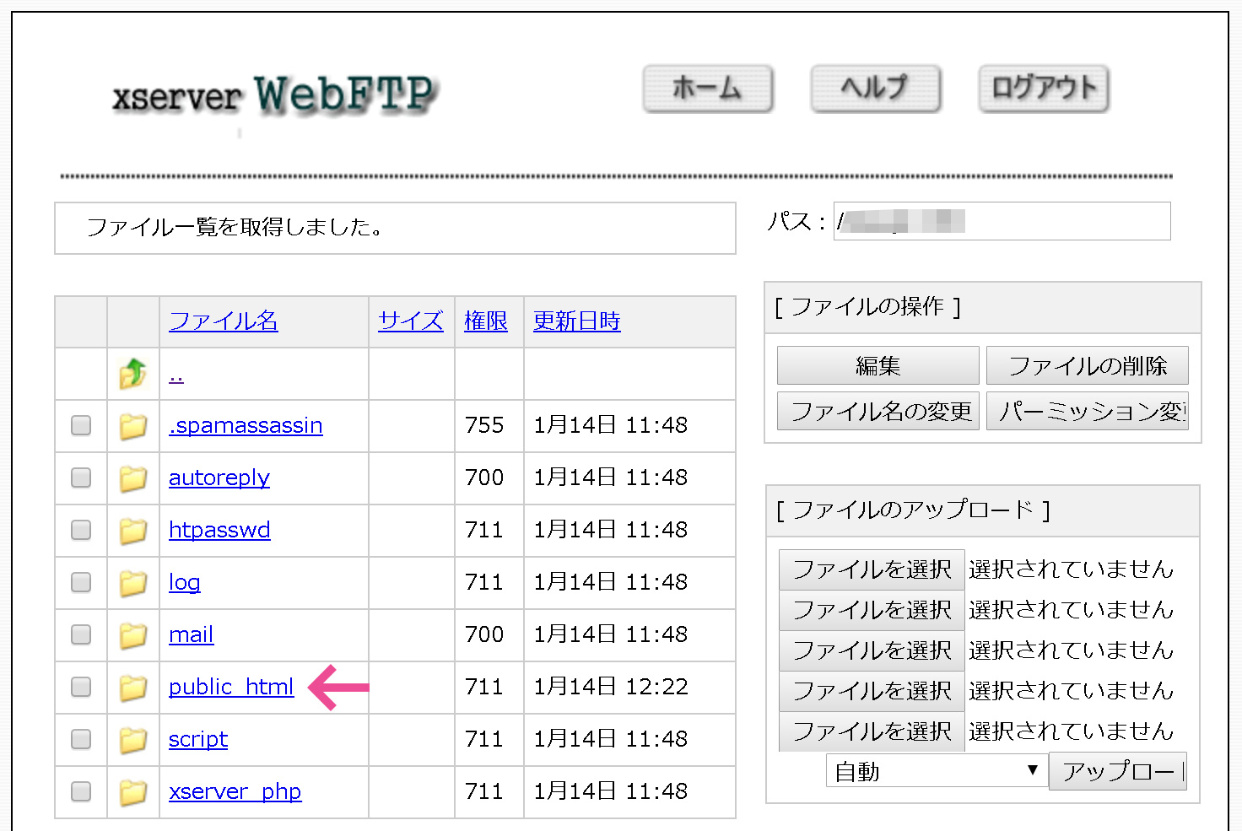Sort the list by ファイル名 column header
Screen dimensions: 1242x831
[x=223, y=321]
